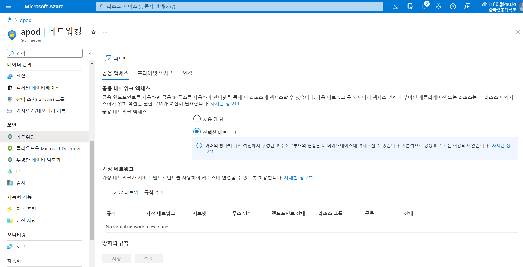The height and width of the screenshot is (267, 523).
Task: Click info icon in blue banner
Action: (x=199, y=146)
